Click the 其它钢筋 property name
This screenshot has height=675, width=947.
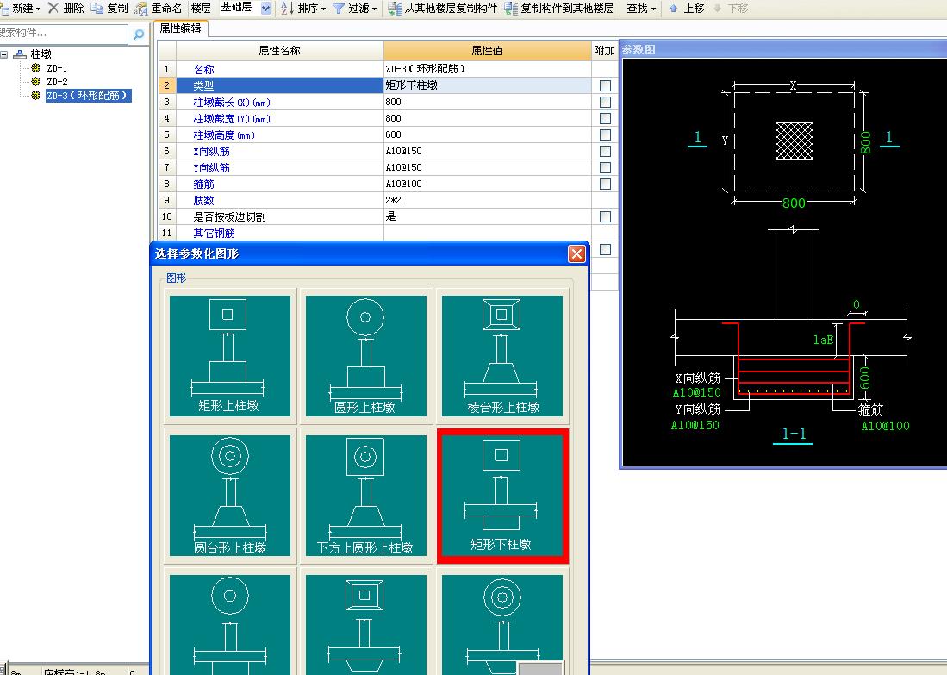pyautogui.click(x=214, y=234)
